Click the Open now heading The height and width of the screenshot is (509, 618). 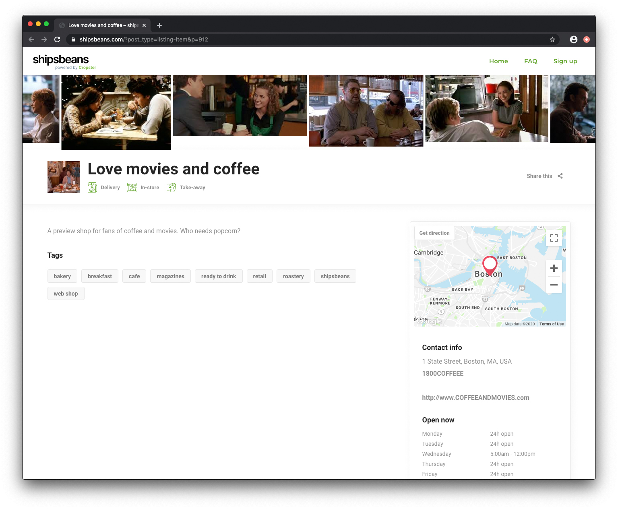(x=438, y=420)
